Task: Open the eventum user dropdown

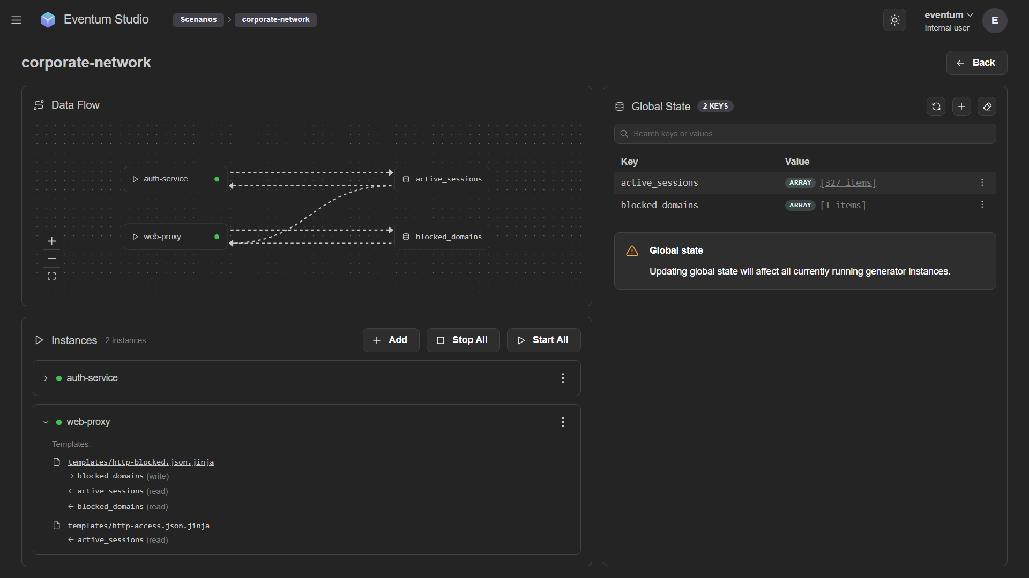Action: [949, 16]
